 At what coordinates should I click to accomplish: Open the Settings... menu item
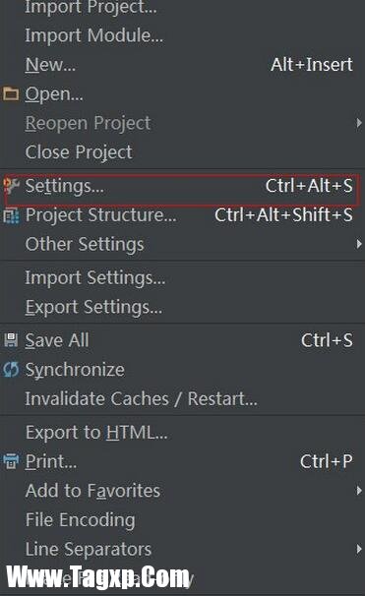tap(183, 186)
